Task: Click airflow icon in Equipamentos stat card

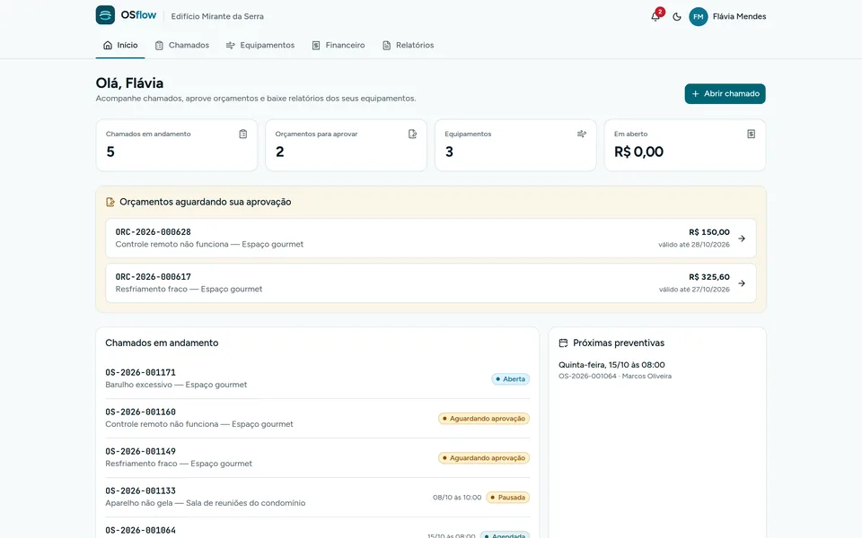Action: pos(582,134)
